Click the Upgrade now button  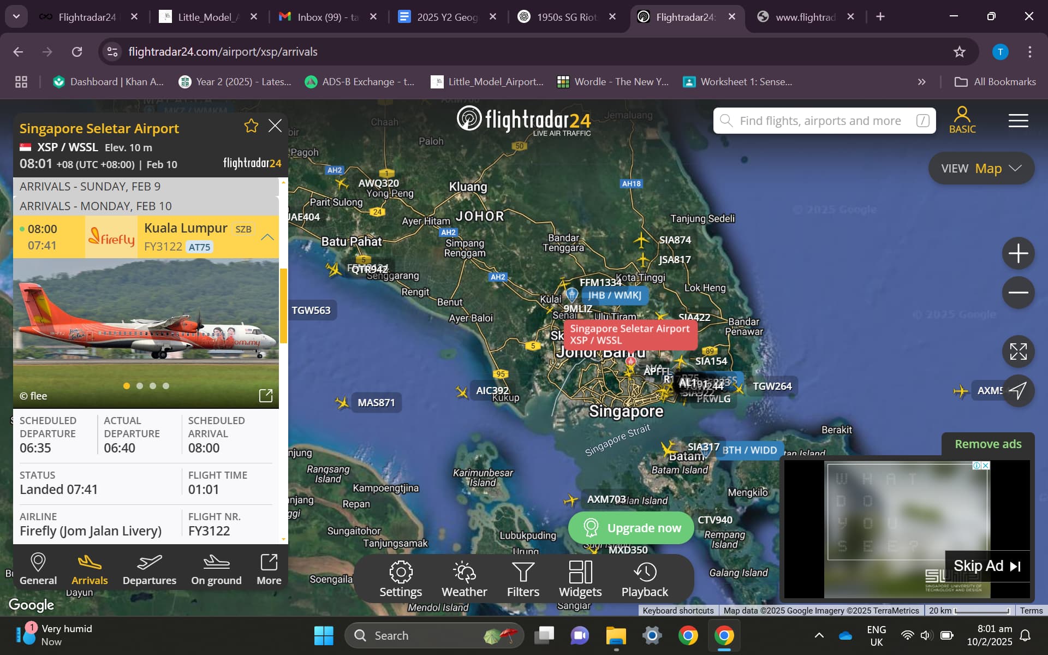click(x=631, y=528)
